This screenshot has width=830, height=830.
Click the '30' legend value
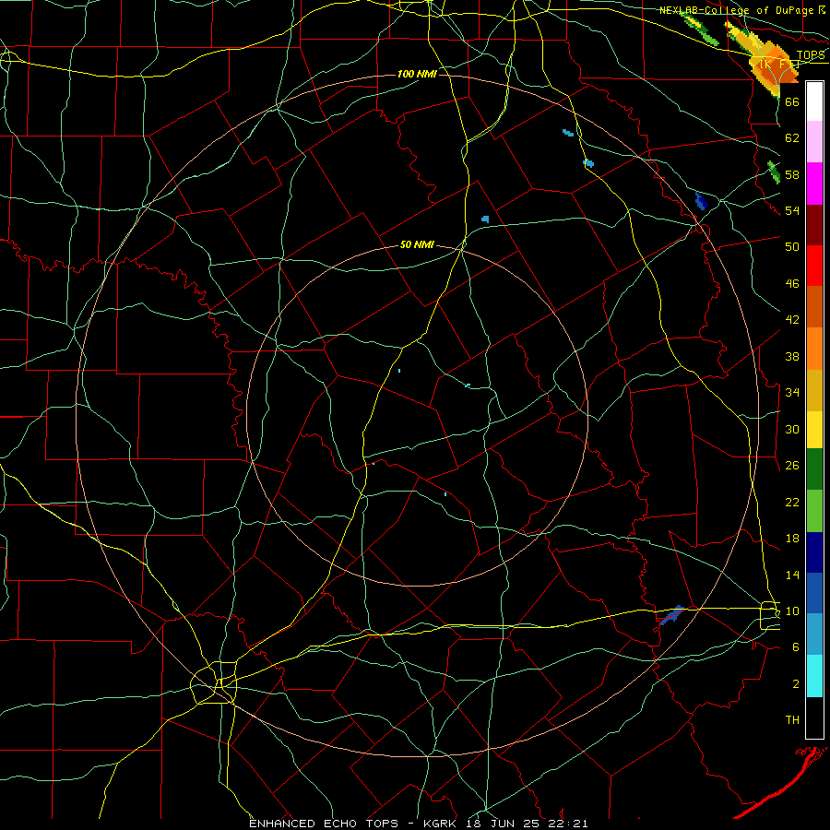792,429
